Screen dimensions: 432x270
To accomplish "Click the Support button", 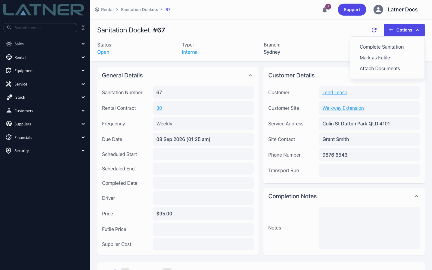I will (352, 10).
